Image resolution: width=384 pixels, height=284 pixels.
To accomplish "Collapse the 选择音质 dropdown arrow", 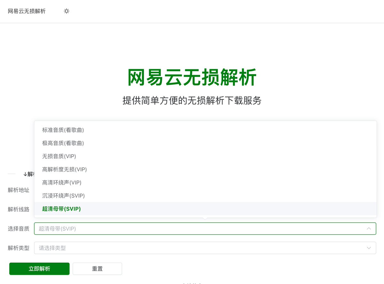I will tap(369, 229).
